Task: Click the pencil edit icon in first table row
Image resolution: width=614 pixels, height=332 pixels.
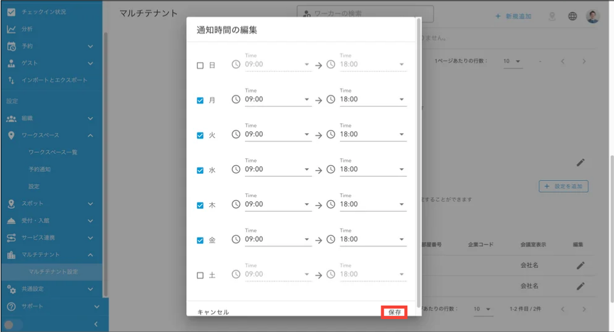Action: (x=580, y=265)
